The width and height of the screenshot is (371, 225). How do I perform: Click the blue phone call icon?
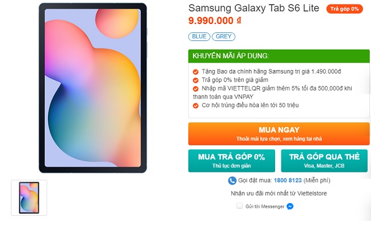pyautogui.click(x=232, y=181)
